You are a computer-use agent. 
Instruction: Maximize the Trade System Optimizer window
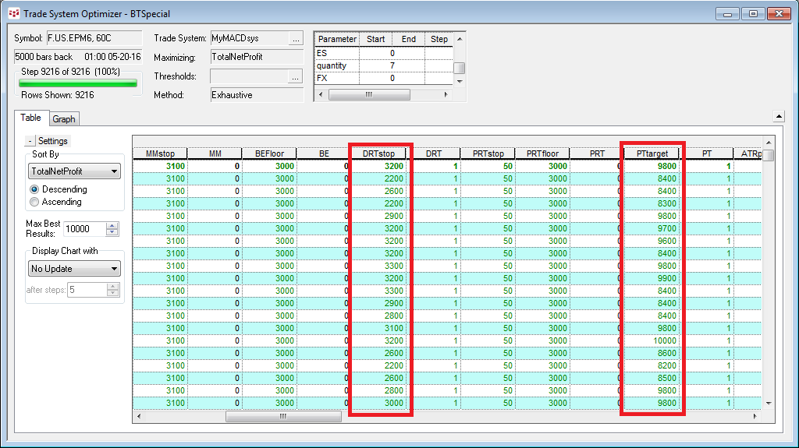pyautogui.click(x=753, y=14)
